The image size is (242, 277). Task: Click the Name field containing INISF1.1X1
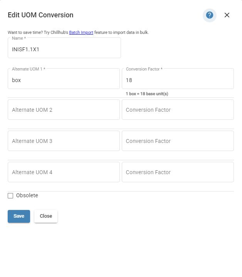(64, 49)
